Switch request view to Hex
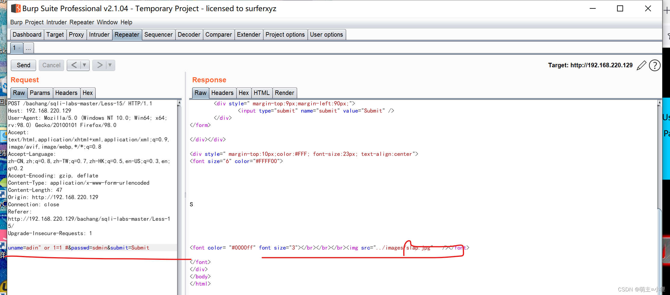The height and width of the screenshot is (295, 670). pyautogui.click(x=88, y=93)
